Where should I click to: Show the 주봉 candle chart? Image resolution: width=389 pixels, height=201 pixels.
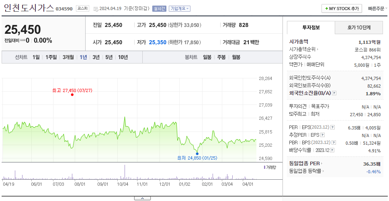coord(221,57)
